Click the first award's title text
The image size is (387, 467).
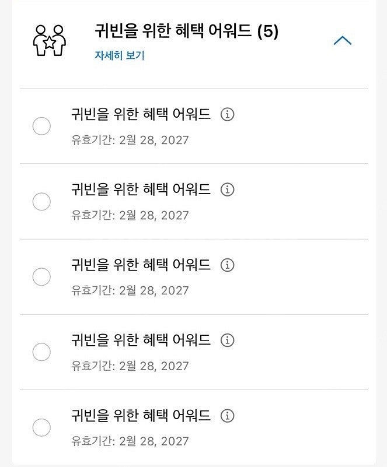point(140,114)
